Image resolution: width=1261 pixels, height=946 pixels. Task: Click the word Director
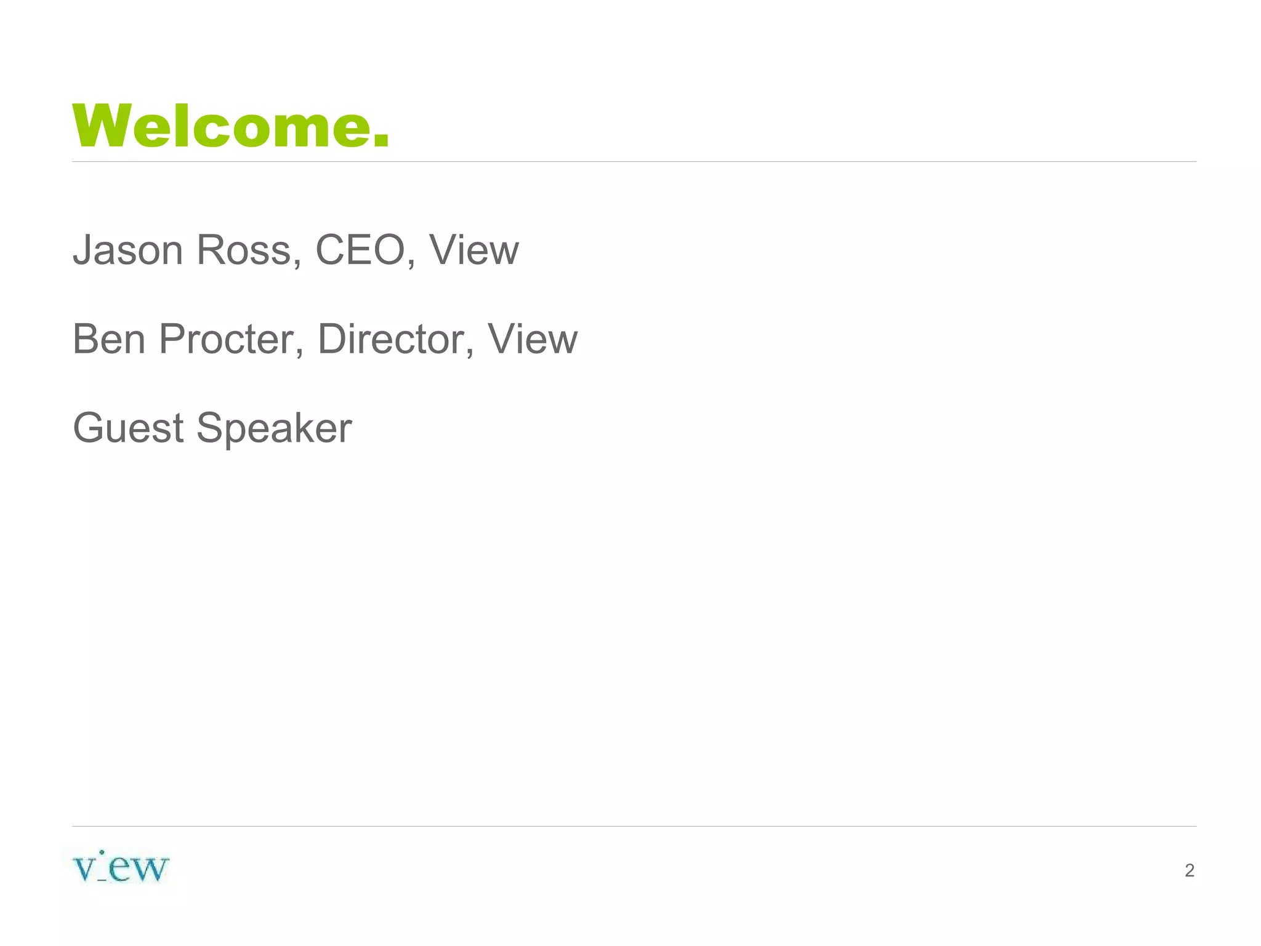[392, 339]
